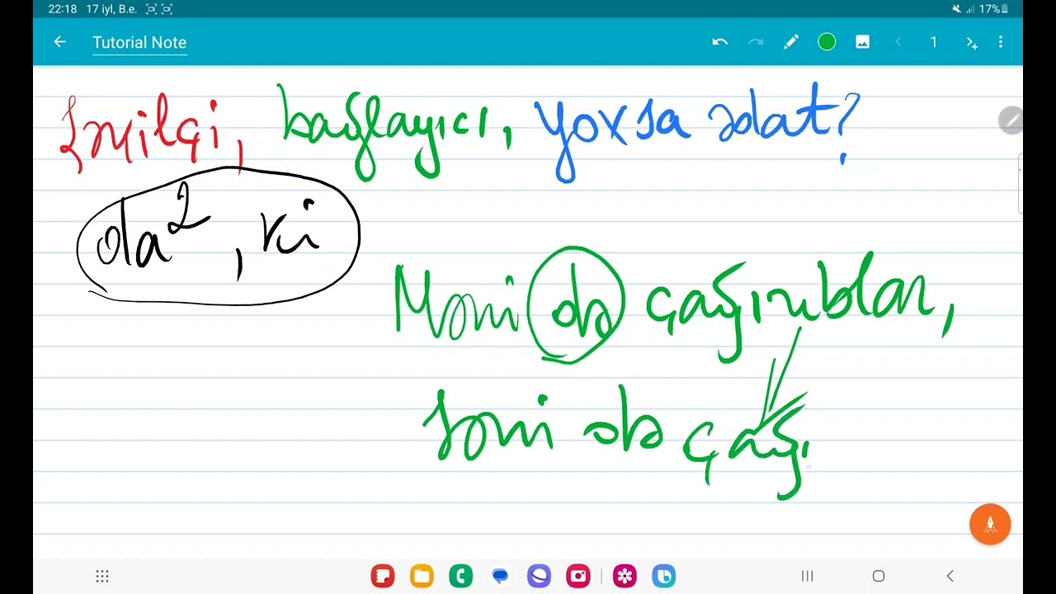Open the three-dot overflow menu

(1001, 42)
